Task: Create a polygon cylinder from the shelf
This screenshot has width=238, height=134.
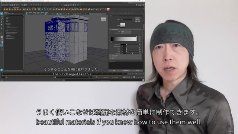Action: pyautogui.click(x=10, y=9)
